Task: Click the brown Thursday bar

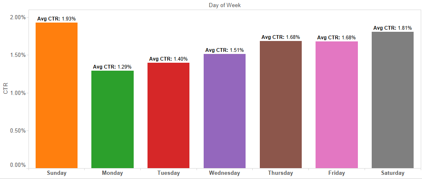Action: pyautogui.click(x=281, y=105)
